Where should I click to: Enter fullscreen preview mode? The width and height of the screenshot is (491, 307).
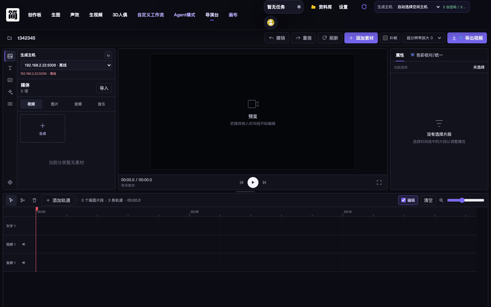pyautogui.click(x=379, y=182)
